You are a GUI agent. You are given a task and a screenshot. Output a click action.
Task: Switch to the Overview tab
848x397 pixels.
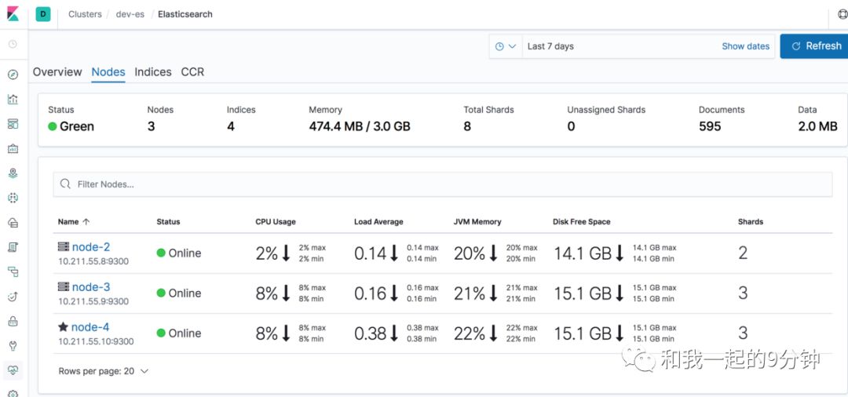57,72
